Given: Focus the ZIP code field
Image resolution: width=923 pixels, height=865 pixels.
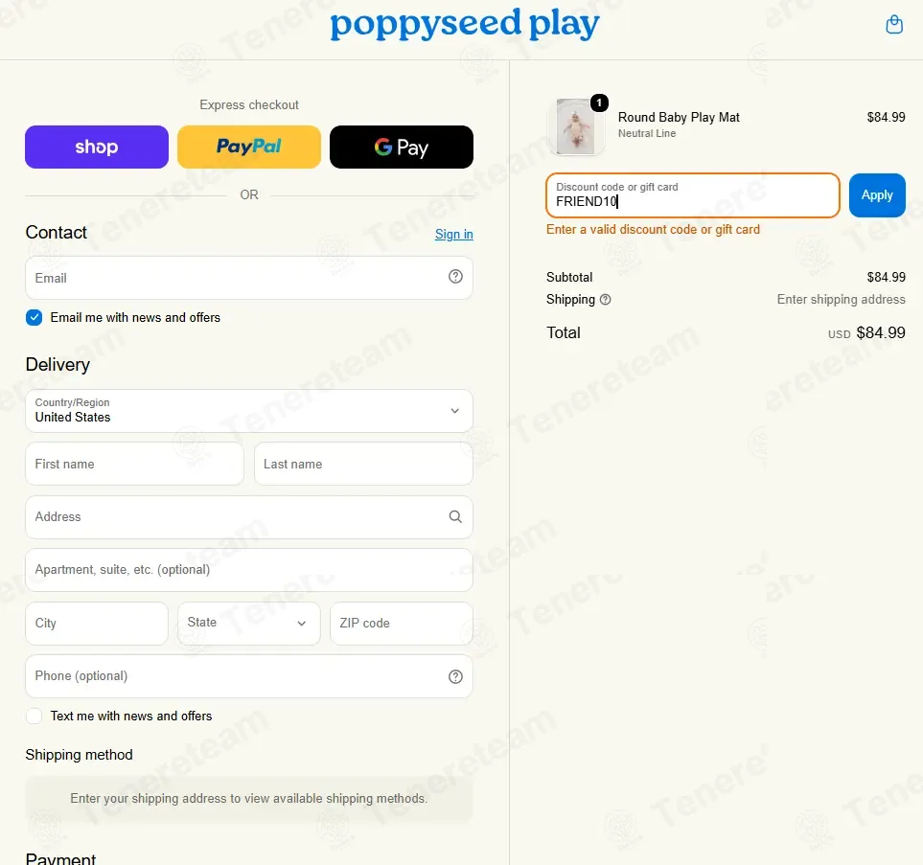Looking at the screenshot, I should (x=402, y=624).
